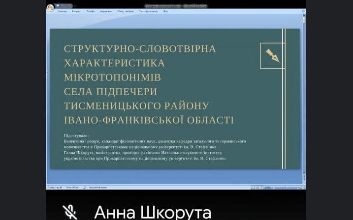Click the Help icon at ribbon's right end
Image resolution: width=353 pixels, height=220 pixels.
302,11
